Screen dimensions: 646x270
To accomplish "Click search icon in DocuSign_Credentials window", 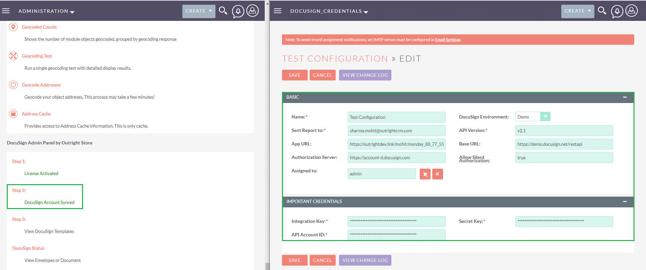I will point(602,11).
